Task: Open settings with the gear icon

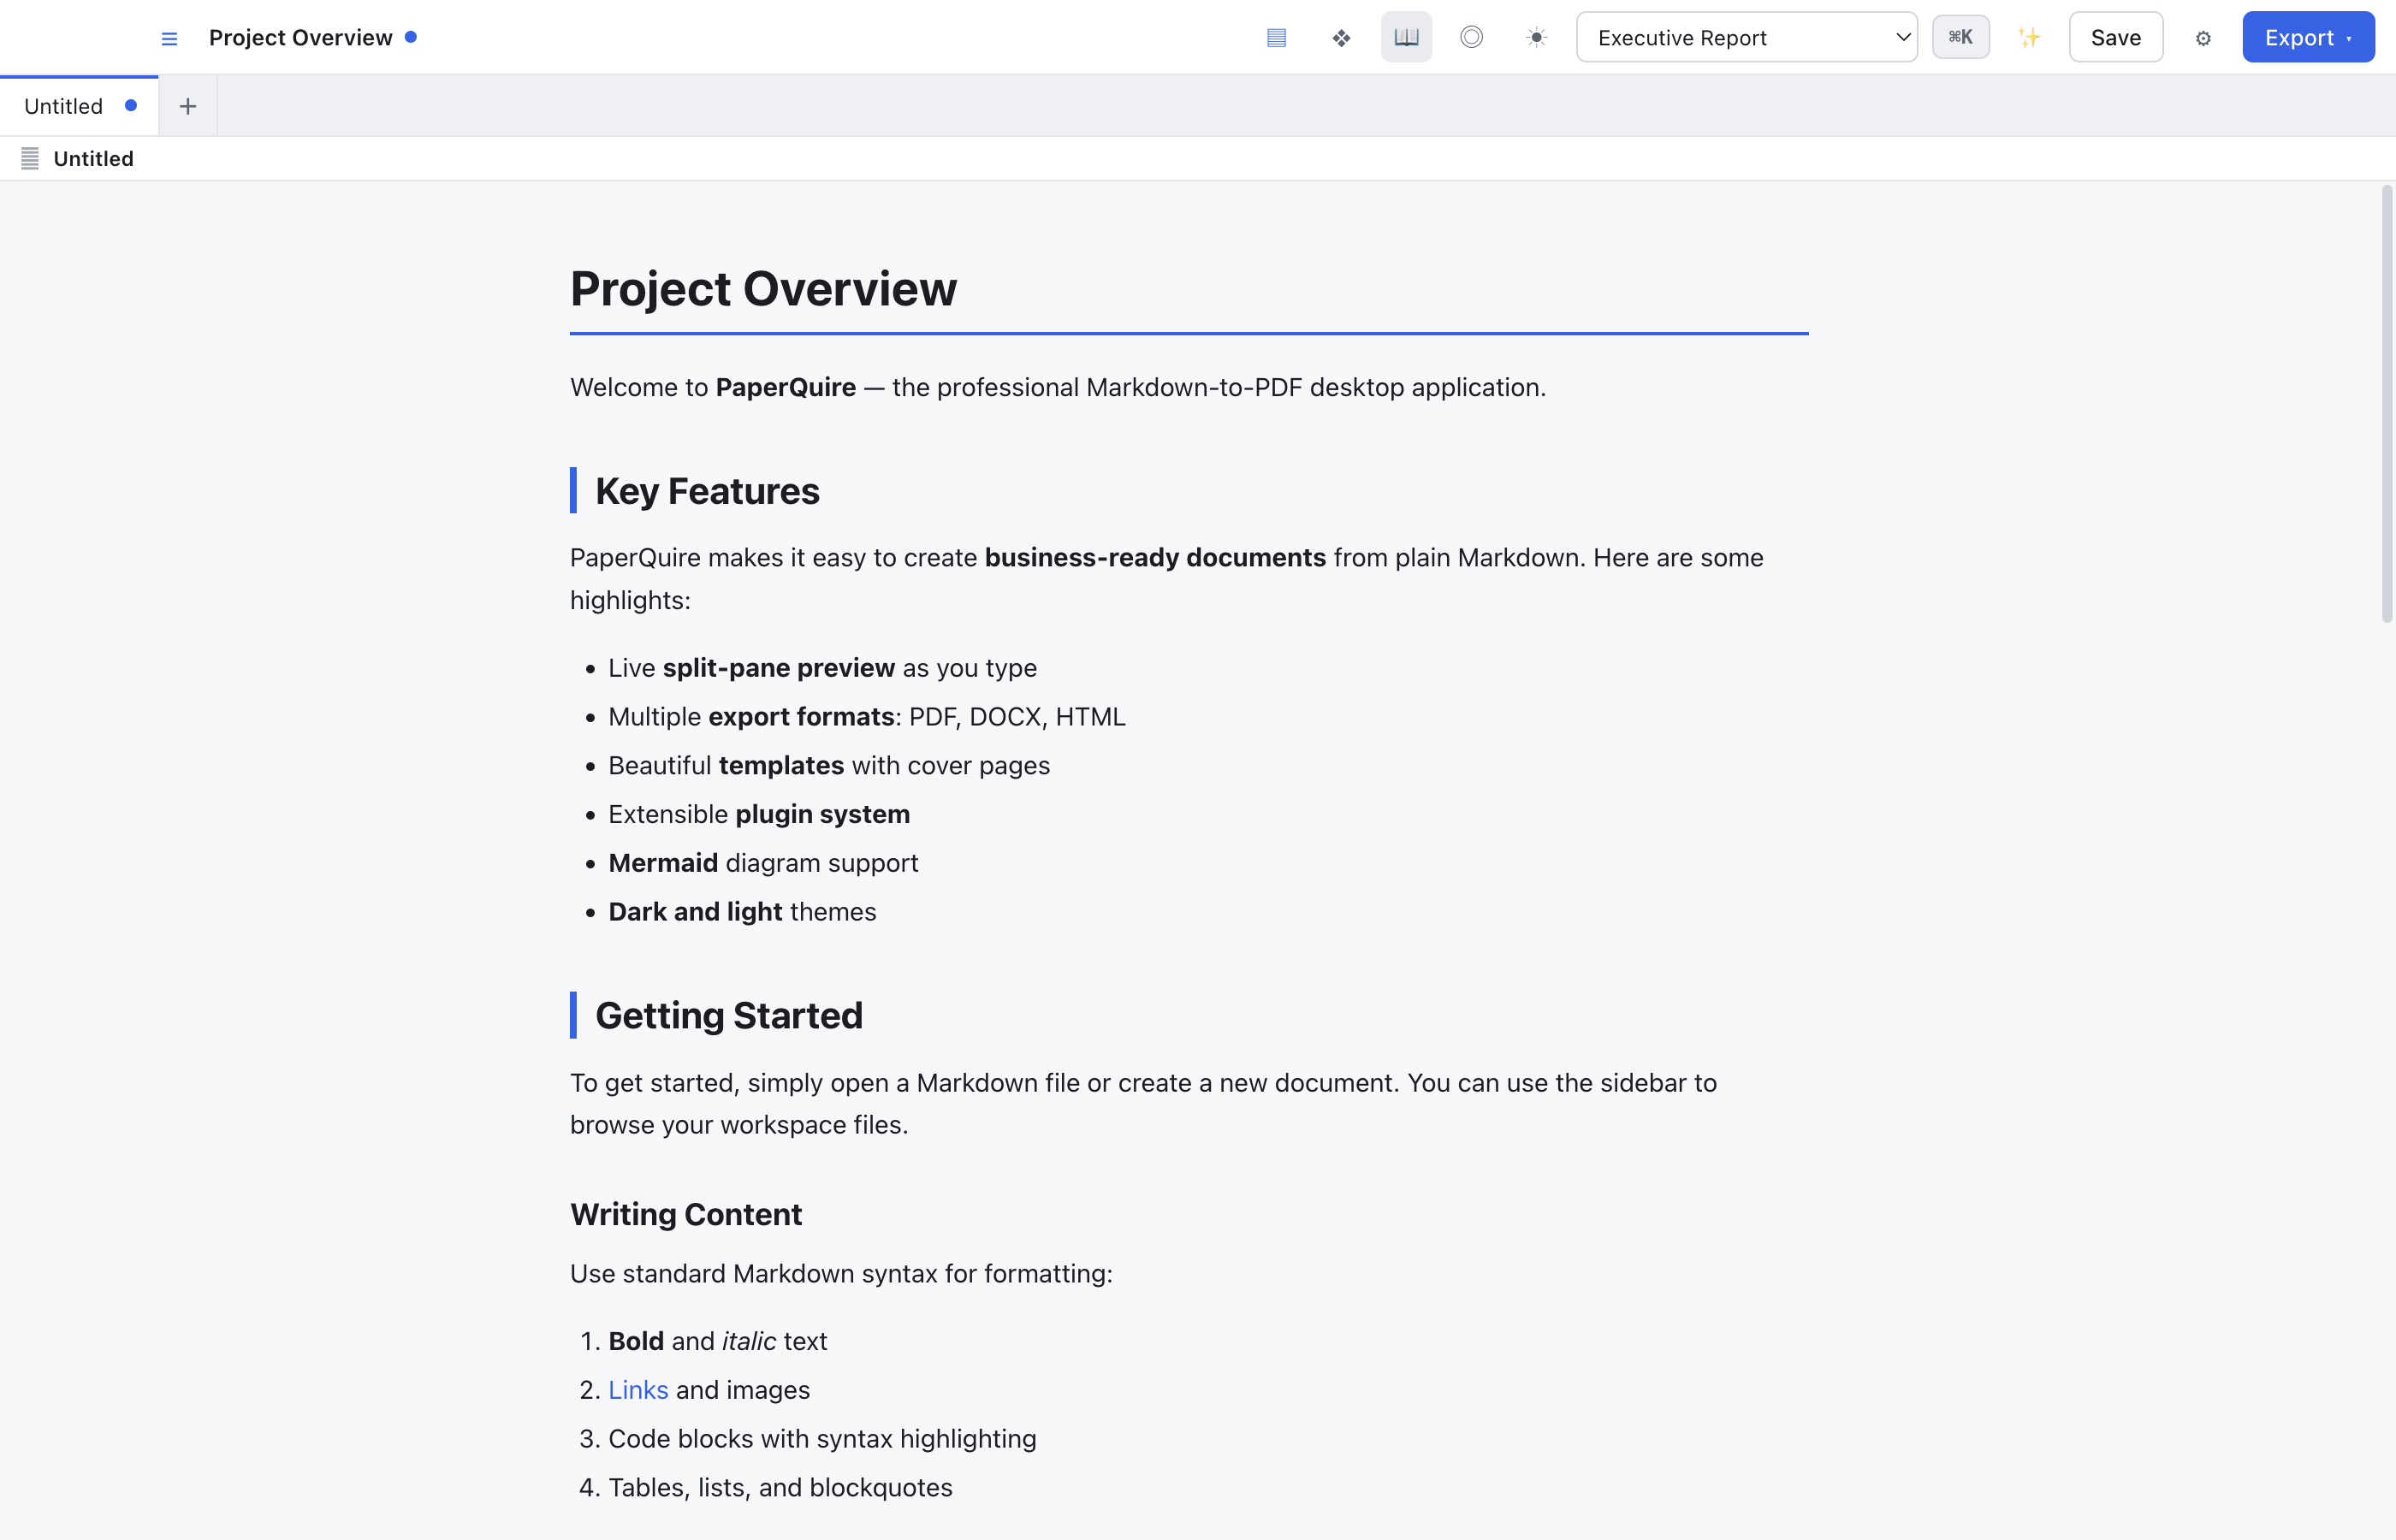Action: point(2203,38)
